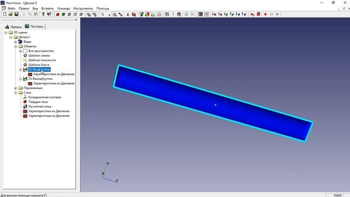
Task: Select Шаблон плоскости tree item
Action: click(x=42, y=60)
